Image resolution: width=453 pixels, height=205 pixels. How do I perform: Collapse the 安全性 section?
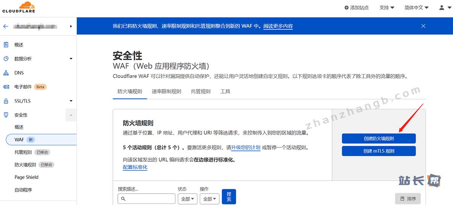coord(71,115)
